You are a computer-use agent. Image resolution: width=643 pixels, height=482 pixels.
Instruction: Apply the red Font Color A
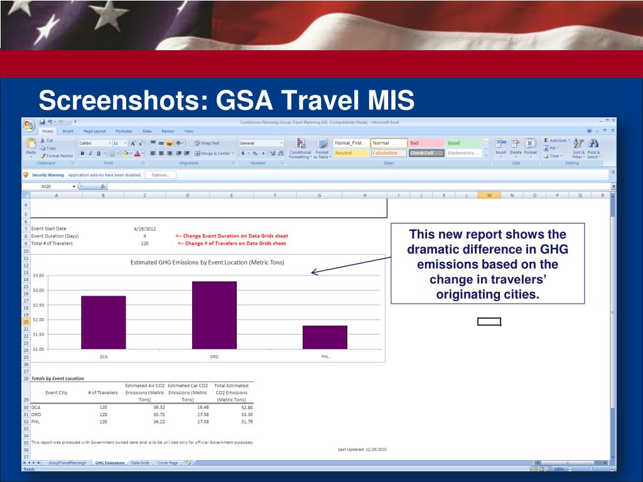tap(138, 153)
